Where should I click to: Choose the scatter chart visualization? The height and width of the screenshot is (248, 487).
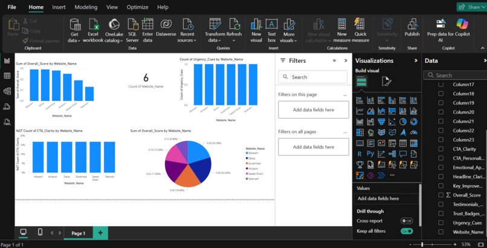(392, 122)
